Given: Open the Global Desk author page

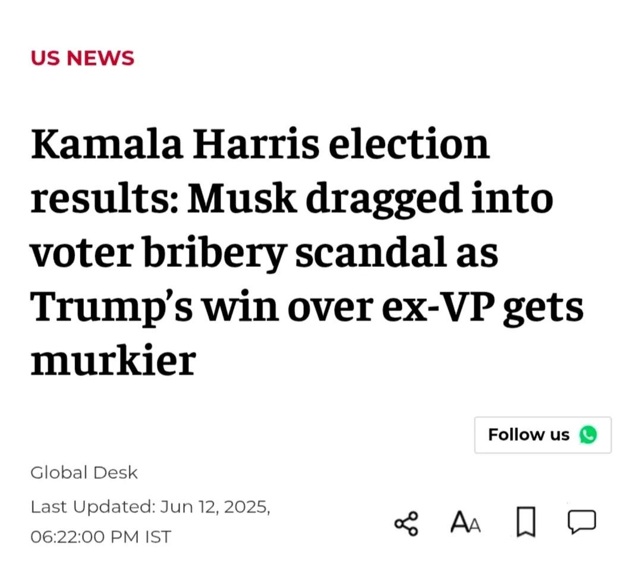Looking at the screenshot, I should 84,472.
